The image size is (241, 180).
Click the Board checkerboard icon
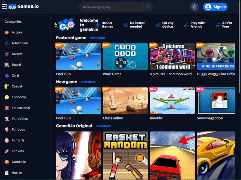click(7, 65)
